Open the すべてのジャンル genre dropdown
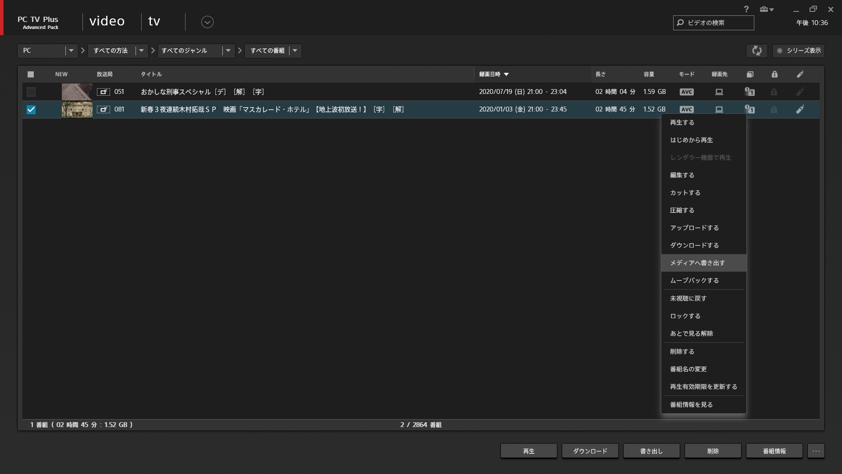Screen dimensions: 842x474 tap(228, 50)
